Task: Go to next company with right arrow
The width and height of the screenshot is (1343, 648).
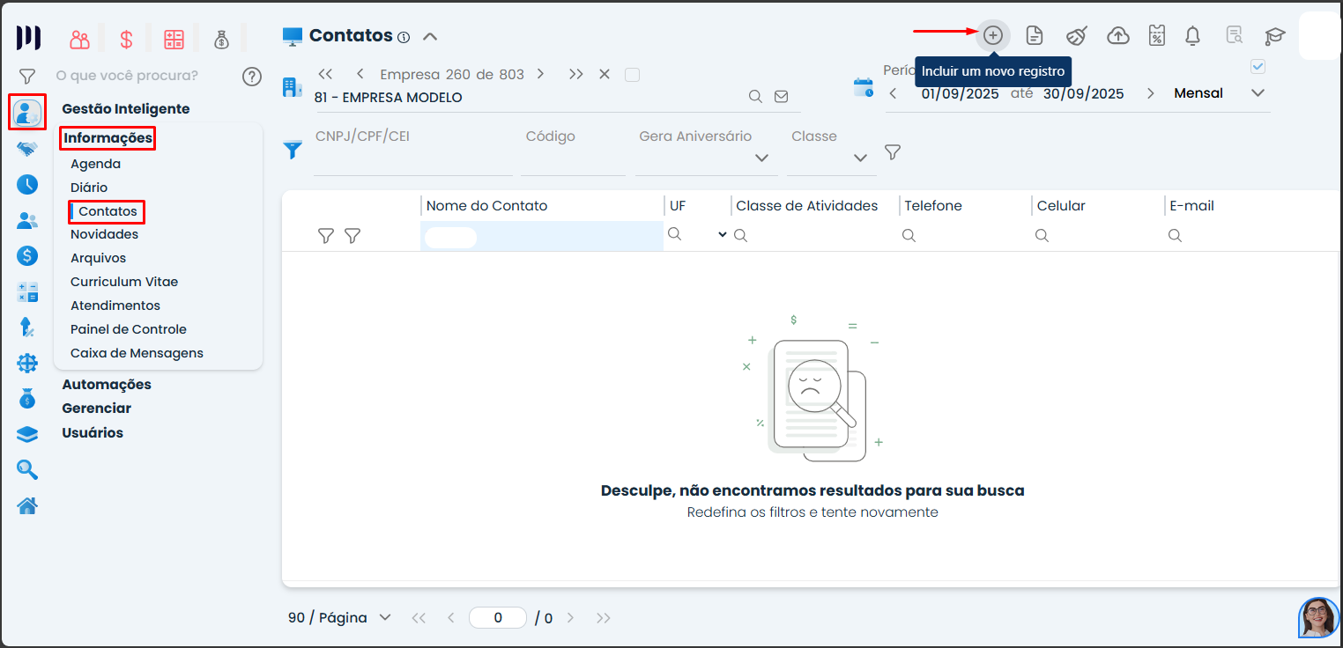Action: tap(540, 75)
